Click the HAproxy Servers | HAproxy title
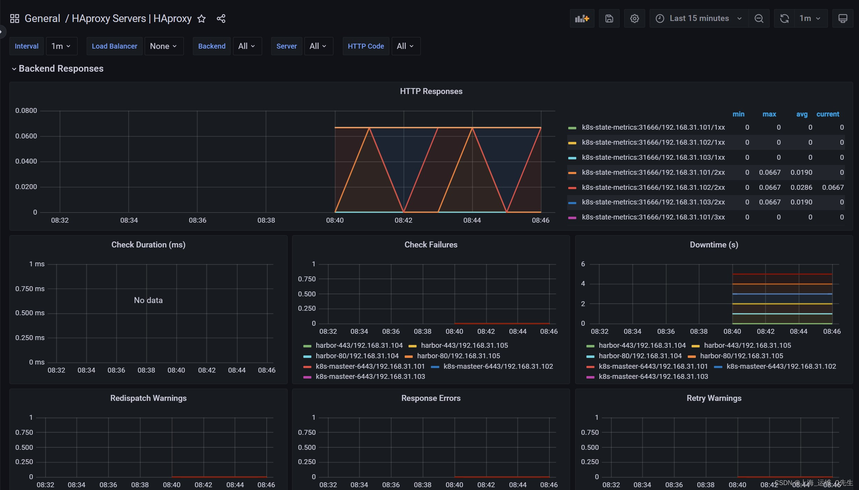859x490 pixels. click(x=132, y=19)
